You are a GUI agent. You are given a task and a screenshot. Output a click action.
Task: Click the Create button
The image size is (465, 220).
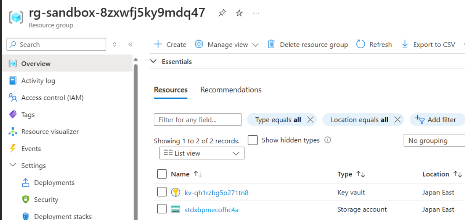pos(170,45)
